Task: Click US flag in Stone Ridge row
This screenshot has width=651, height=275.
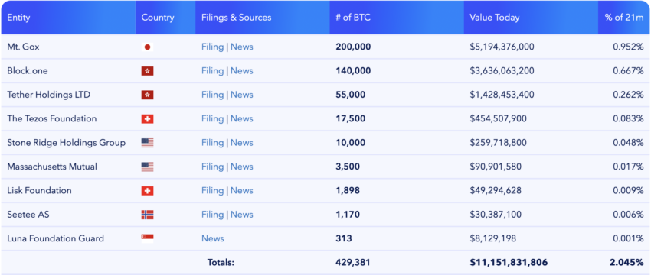Action: click(147, 143)
